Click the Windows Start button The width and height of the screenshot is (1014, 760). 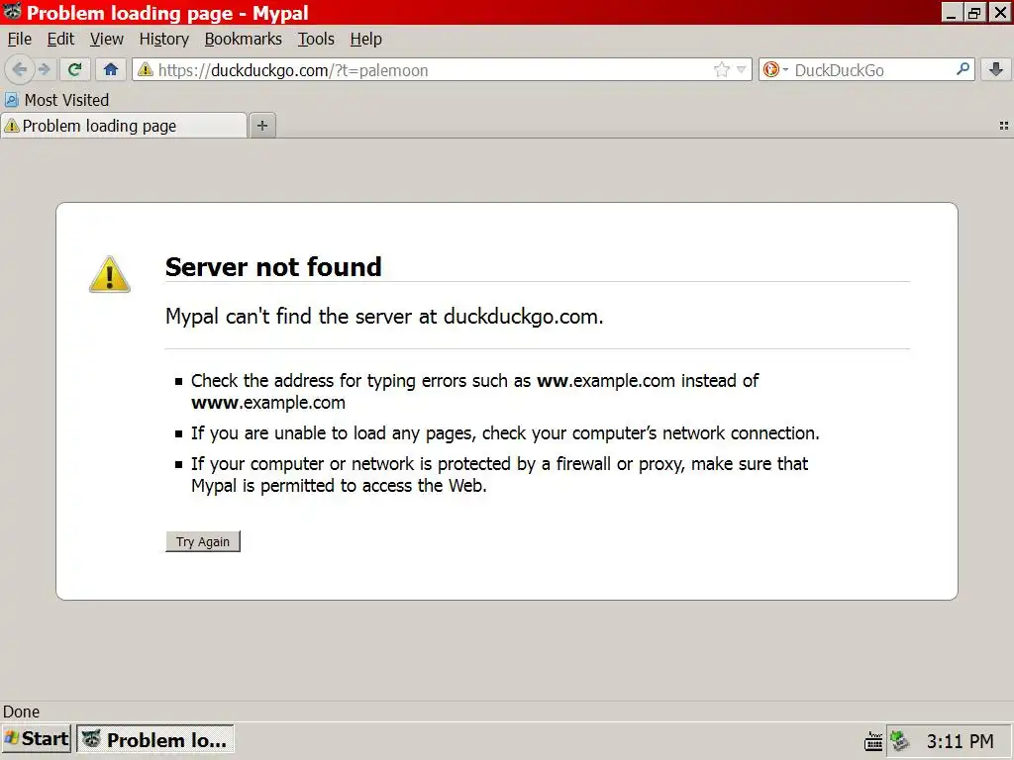tap(37, 738)
